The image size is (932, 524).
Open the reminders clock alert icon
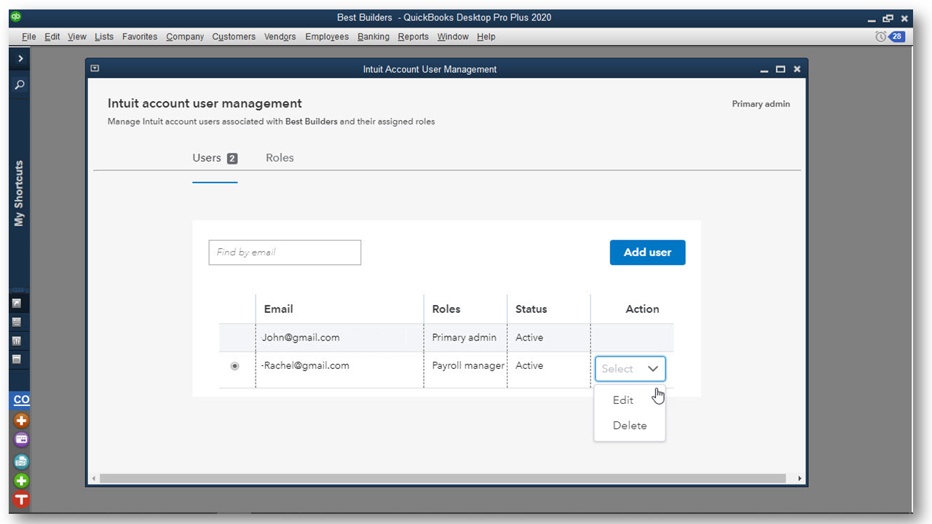881,36
